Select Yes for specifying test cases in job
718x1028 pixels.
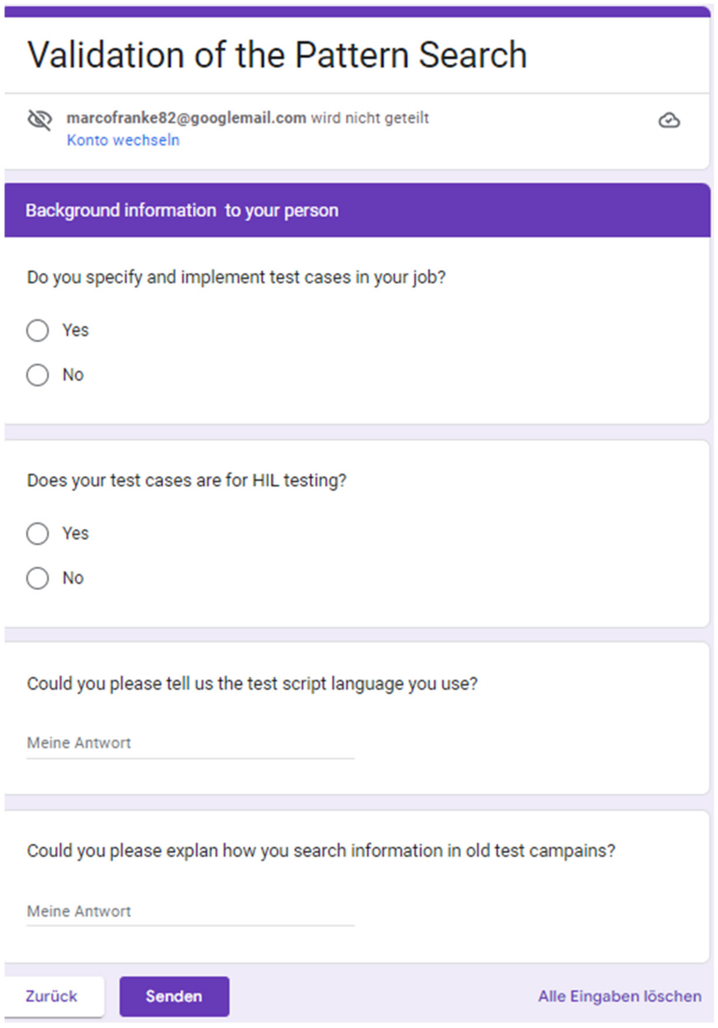(38, 331)
